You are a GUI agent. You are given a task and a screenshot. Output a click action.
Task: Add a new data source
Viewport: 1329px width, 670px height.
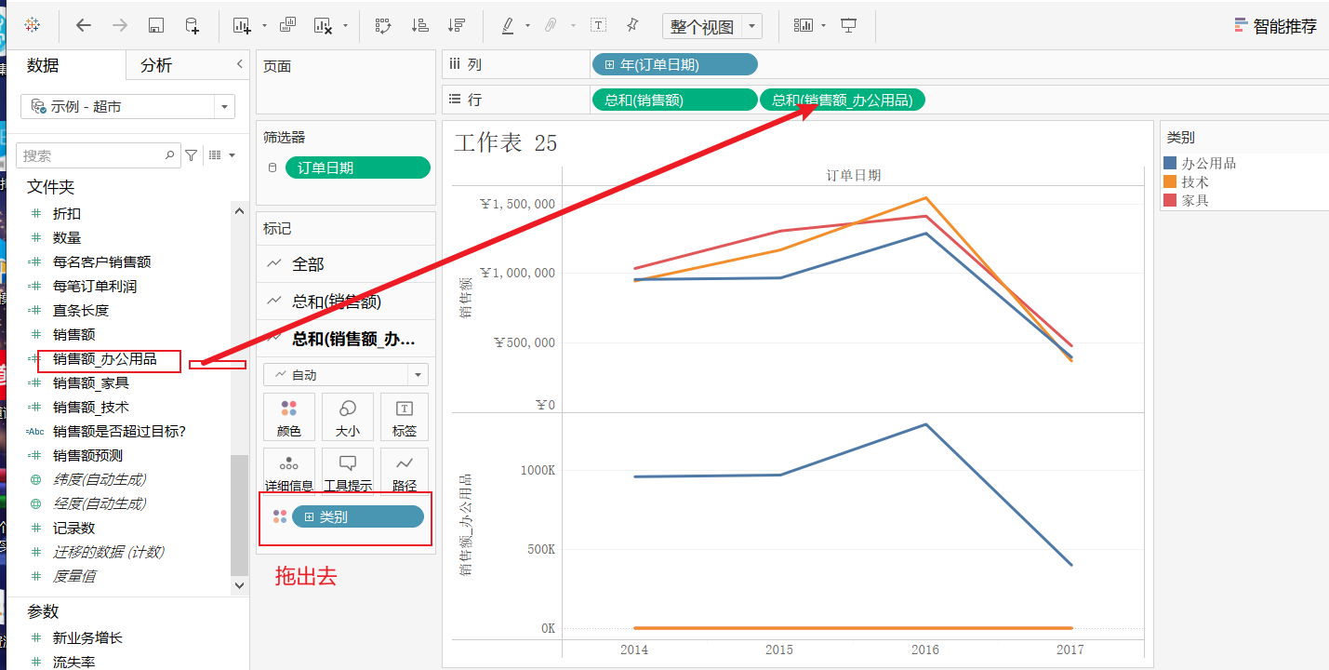point(192,26)
